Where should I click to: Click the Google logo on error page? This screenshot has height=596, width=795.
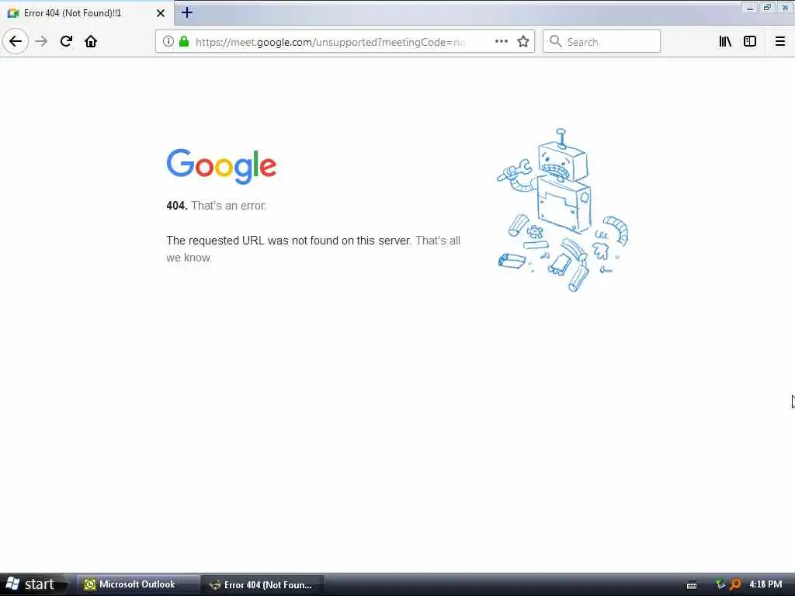point(221,166)
